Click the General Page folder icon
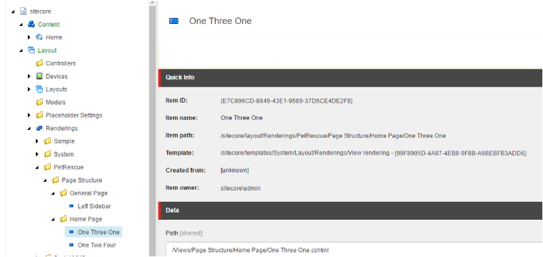Viewport: 543px width, 257px height. pyautogui.click(x=63, y=193)
